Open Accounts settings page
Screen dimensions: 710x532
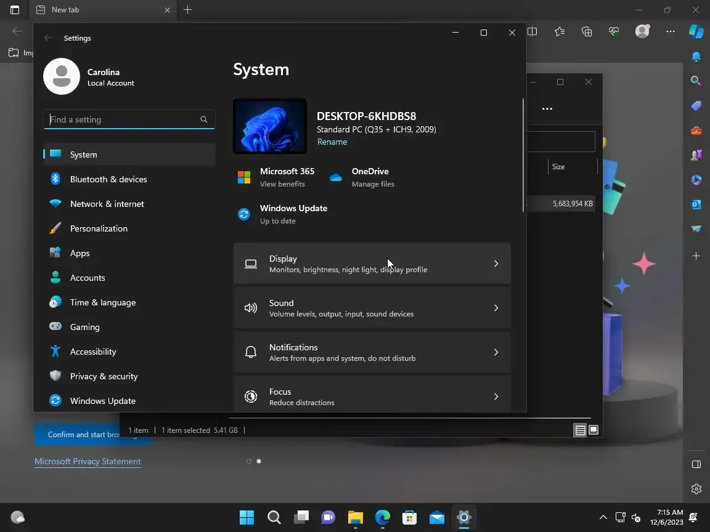pyautogui.click(x=129, y=278)
